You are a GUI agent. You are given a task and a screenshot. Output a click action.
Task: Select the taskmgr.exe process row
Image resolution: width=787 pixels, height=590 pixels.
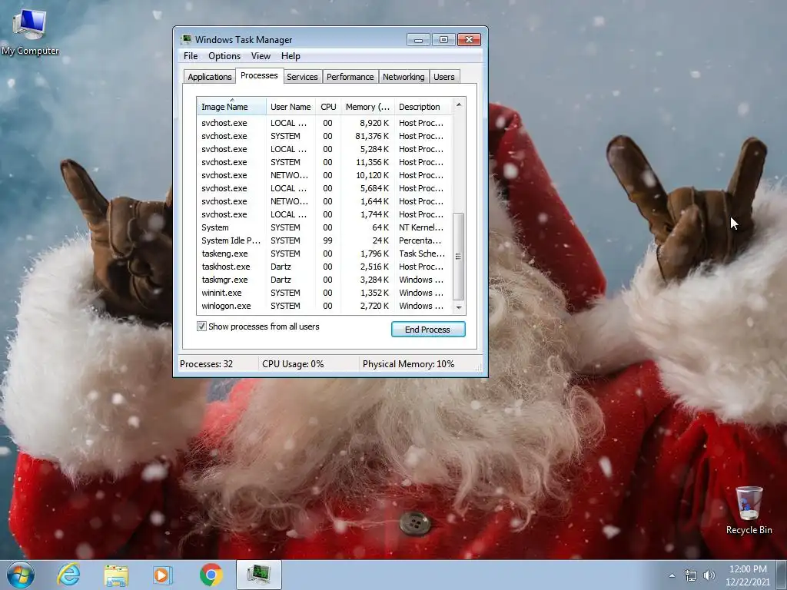point(324,280)
